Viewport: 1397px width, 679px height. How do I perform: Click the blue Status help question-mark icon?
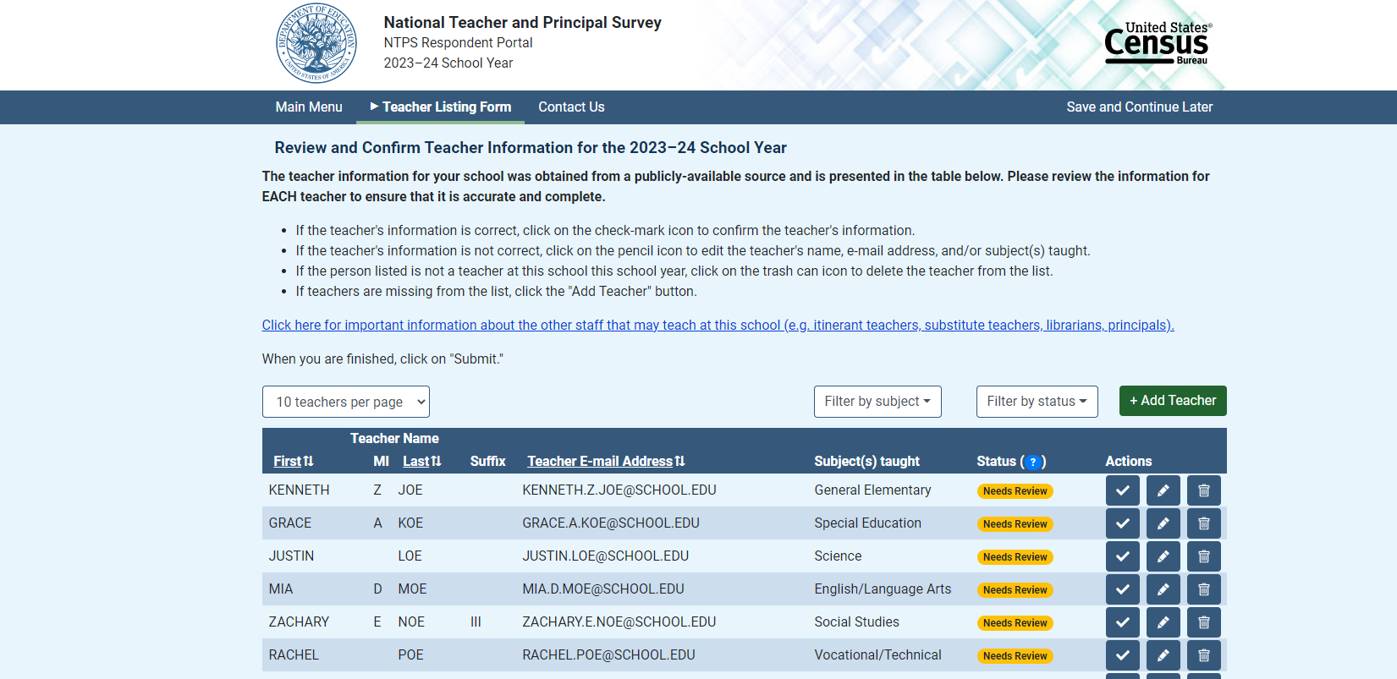point(1032,462)
